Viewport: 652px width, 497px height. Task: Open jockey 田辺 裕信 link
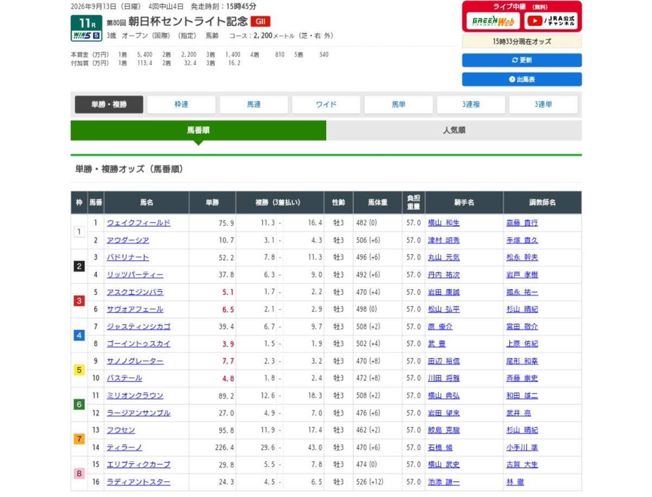coord(444,361)
